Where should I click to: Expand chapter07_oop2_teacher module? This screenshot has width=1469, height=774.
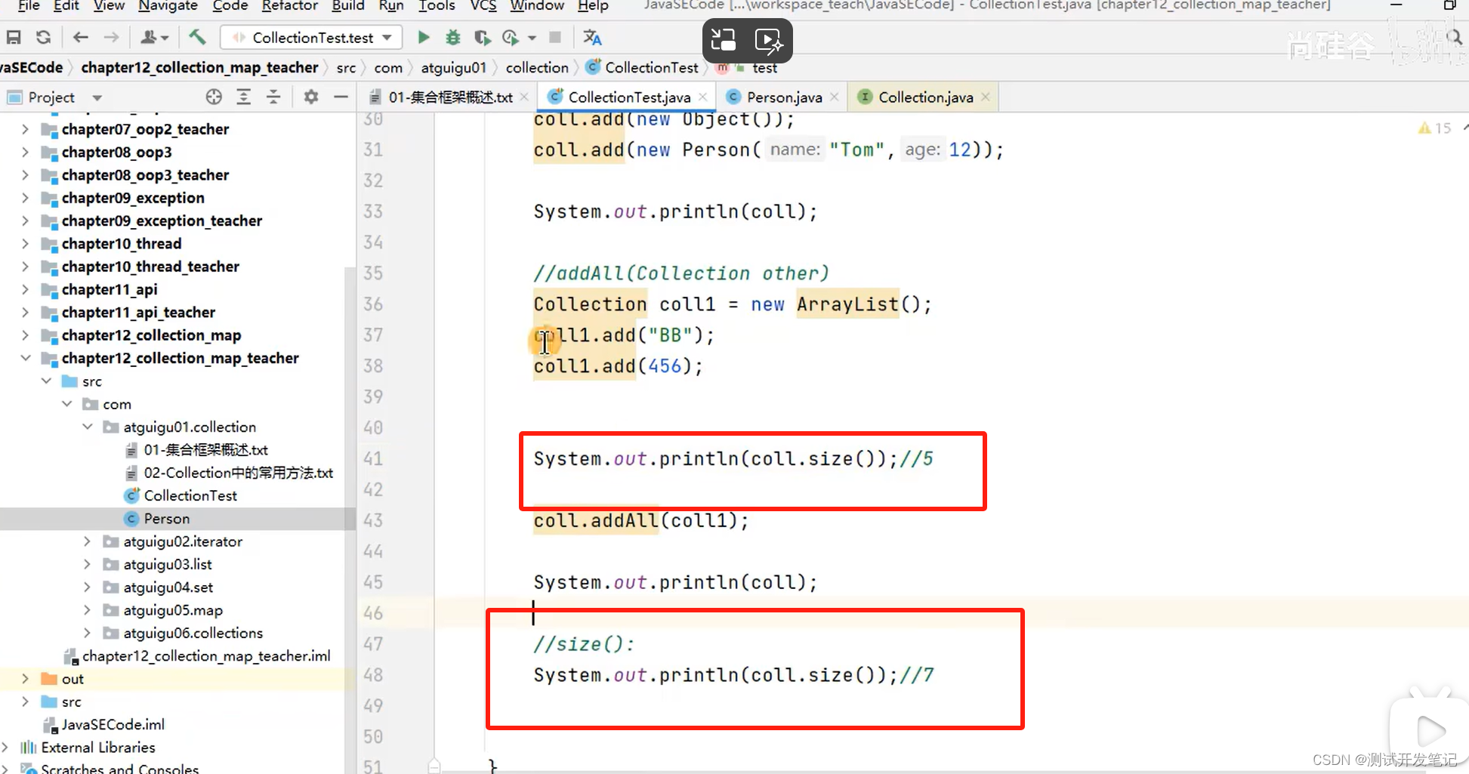pyautogui.click(x=25, y=129)
